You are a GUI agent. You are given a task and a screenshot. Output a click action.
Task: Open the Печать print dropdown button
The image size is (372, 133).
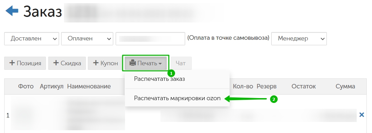146,63
